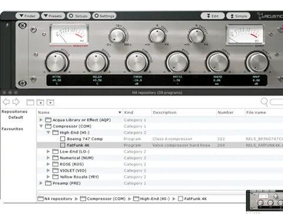
Task: Click the THRSH -24.0 dB readout
Action: [137, 80]
